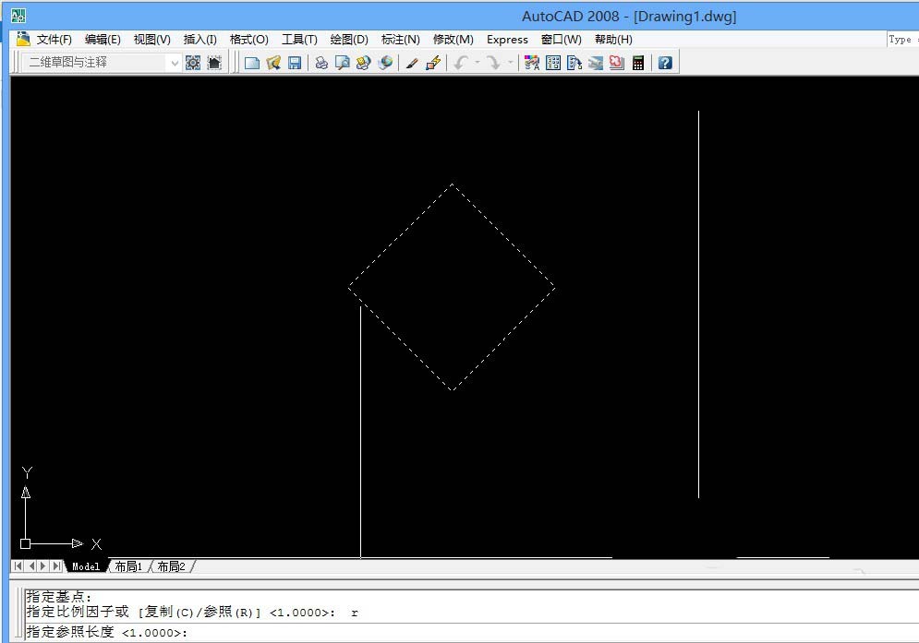Create a new drawing with New icon
919x643 pixels.
point(252,63)
